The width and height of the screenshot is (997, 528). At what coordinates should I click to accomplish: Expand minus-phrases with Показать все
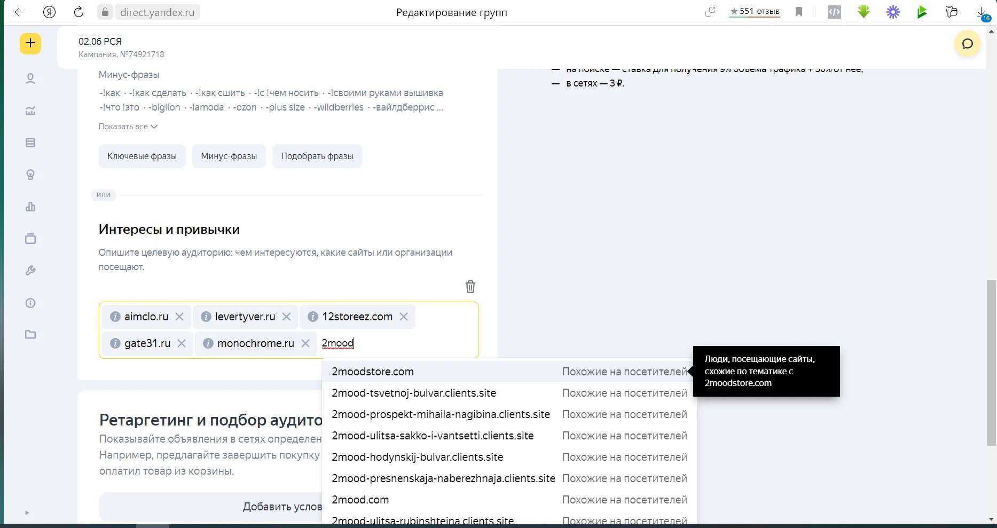coord(128,127)
